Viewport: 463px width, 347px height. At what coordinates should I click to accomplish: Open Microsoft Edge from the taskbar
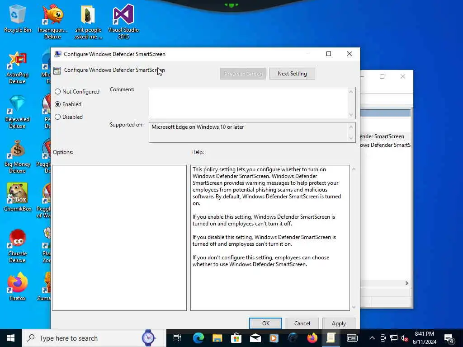coord(198,338)
